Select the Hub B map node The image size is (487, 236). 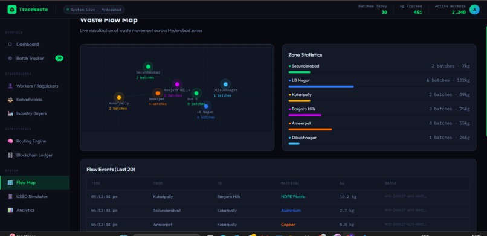point(196,93)
